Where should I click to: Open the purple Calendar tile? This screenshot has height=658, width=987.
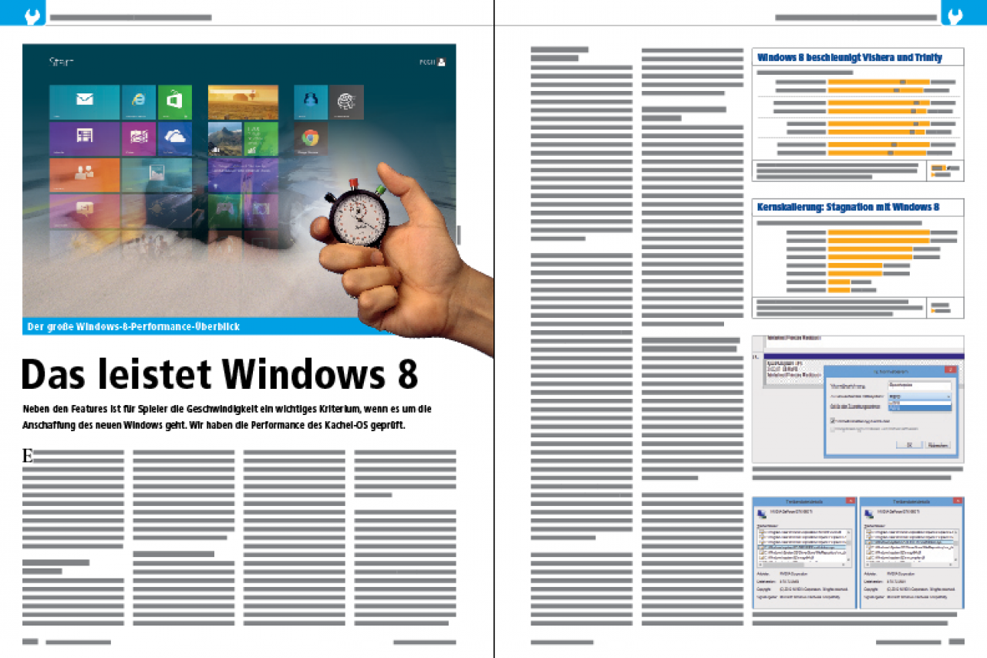coord(85,139)
